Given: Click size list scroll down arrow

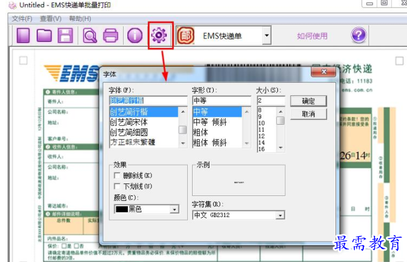Looking at the screenshot, I should [x=280, y=147].
